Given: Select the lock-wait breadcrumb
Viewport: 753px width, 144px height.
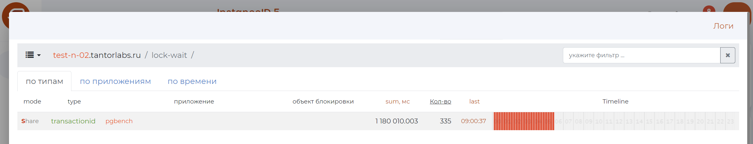Looking at the screenshot, I should coord(169,55).
